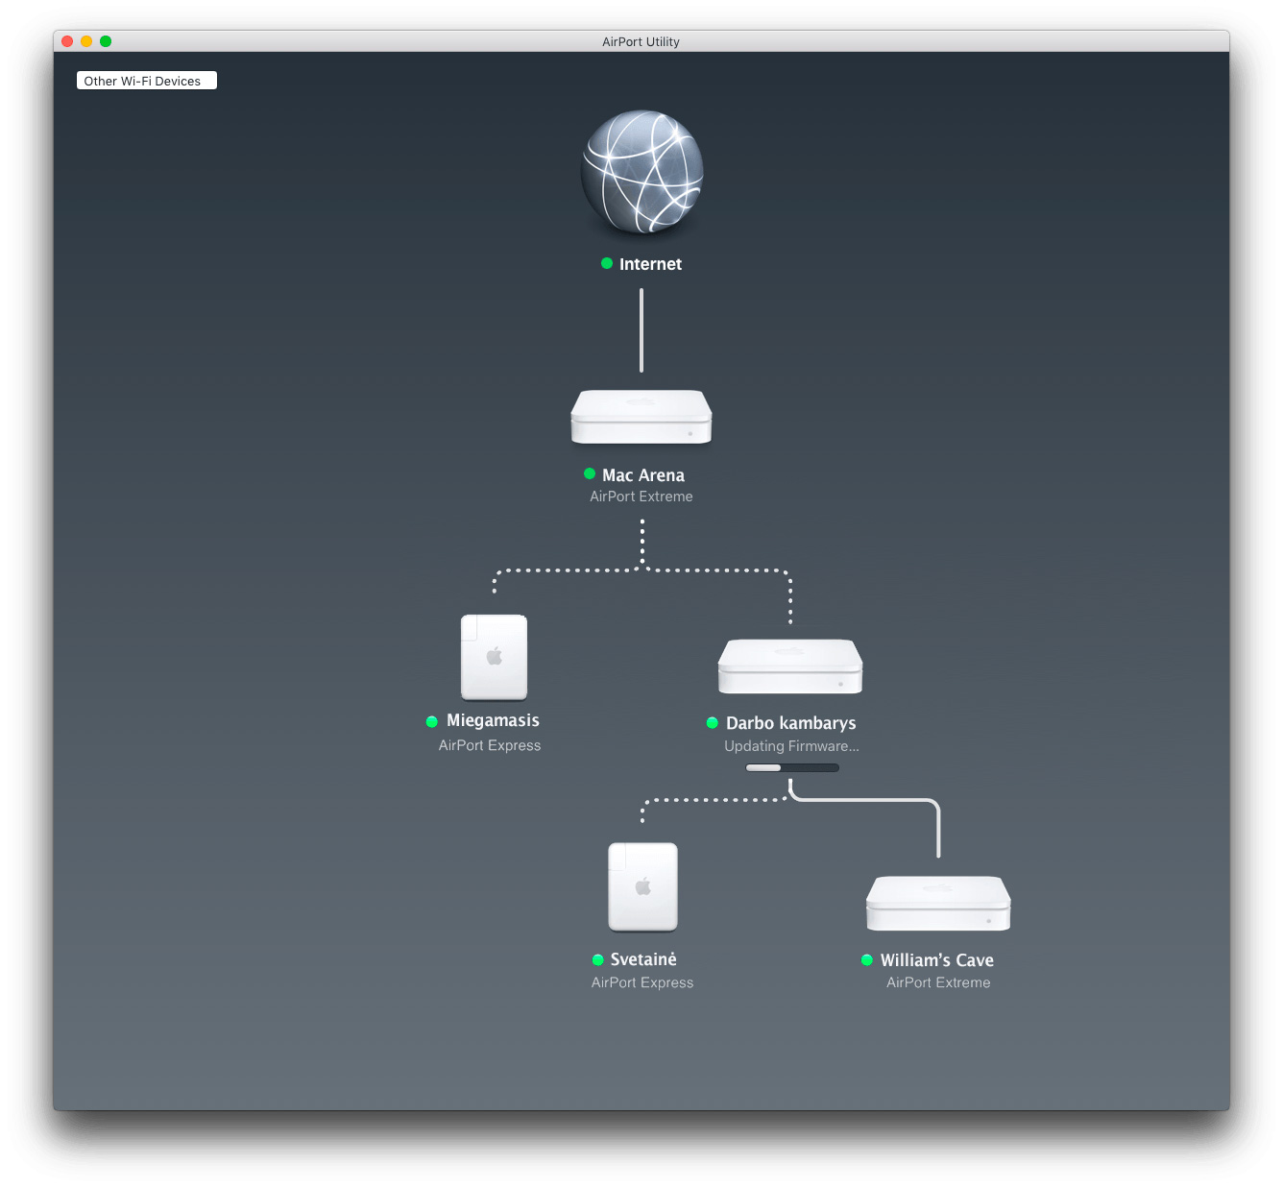
Task: Click the green full-screen window button
Action: click(106, 41)
